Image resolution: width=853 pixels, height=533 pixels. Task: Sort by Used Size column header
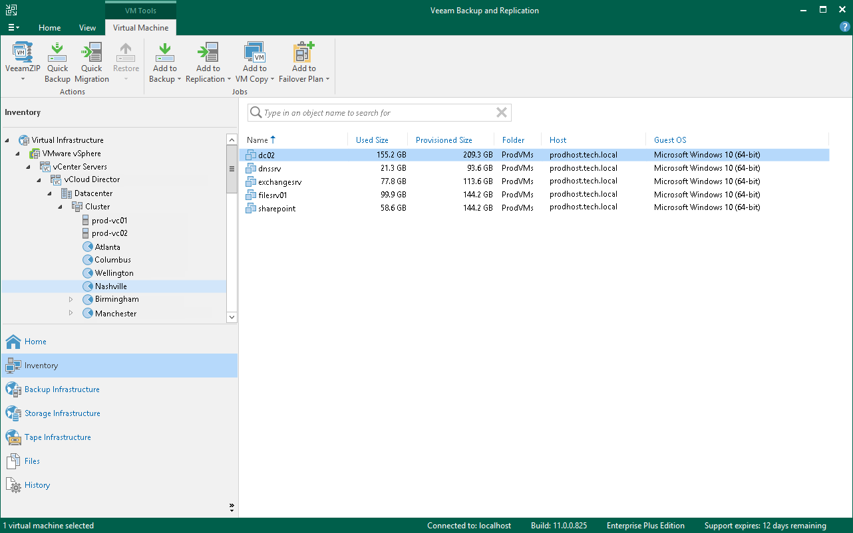point(372,140)
